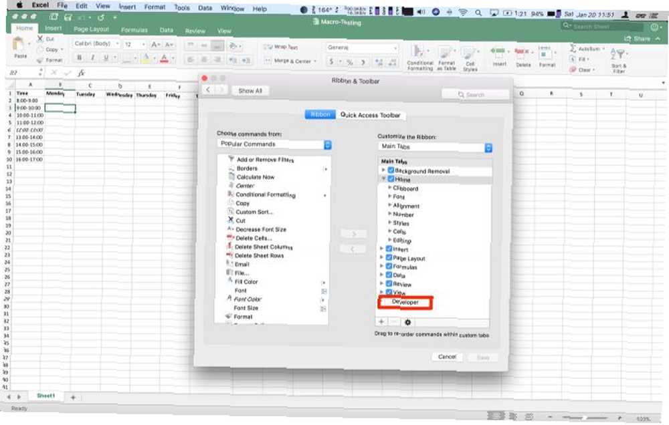Click the fx insert function icon
Image resolution: width=669 pixels, height=425 pixels.
(x=81, y=73)
